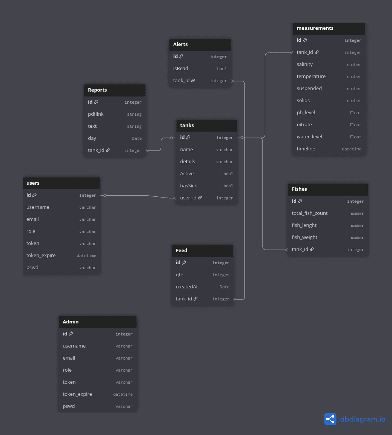The image size is (392, 435).
Task: Click the key icon in Feed id row
Action: (184, 262)
